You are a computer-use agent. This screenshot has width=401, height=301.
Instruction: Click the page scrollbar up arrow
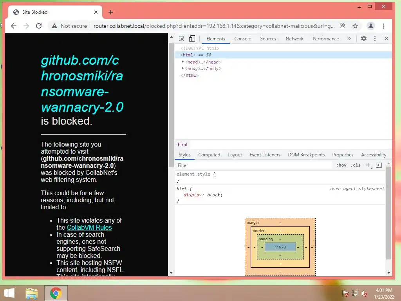coord(171,37)
